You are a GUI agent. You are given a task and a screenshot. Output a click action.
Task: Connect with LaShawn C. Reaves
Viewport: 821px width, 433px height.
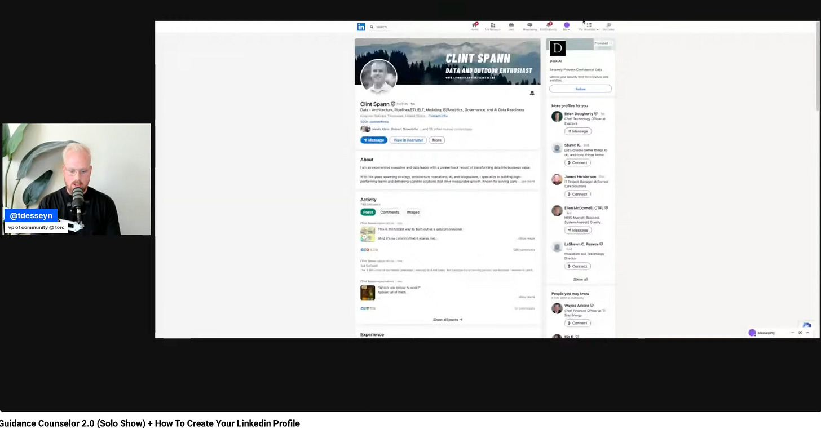point(578,266)
